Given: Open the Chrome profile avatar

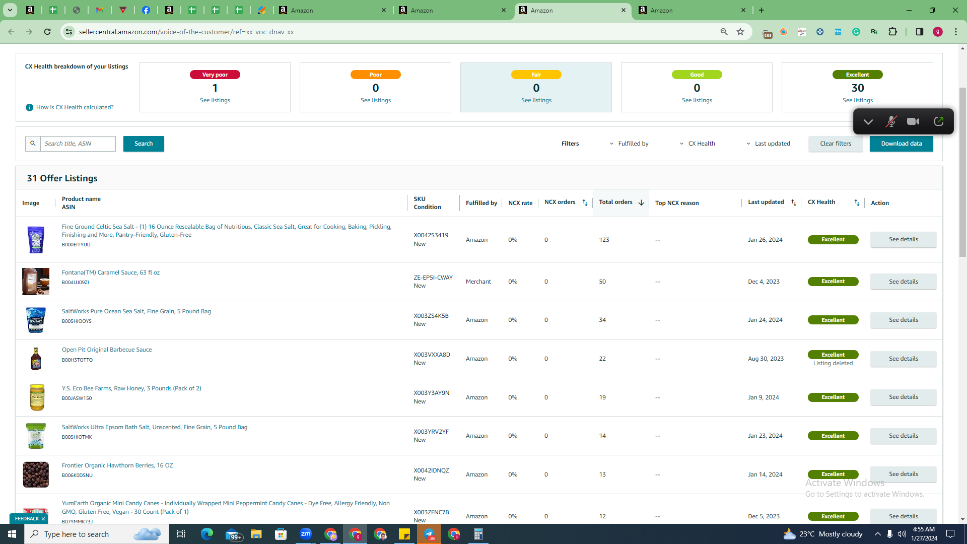Looking at the screenshot, I should [x=938, y=32].
